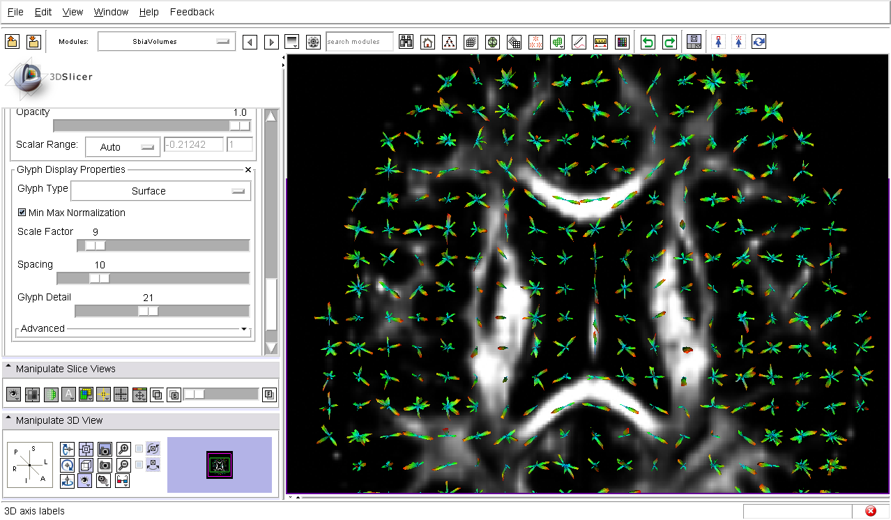Open the Glyph Type Surface dropdown
Image resolution: width=891 pixels, height=520 pixels.
161,191
